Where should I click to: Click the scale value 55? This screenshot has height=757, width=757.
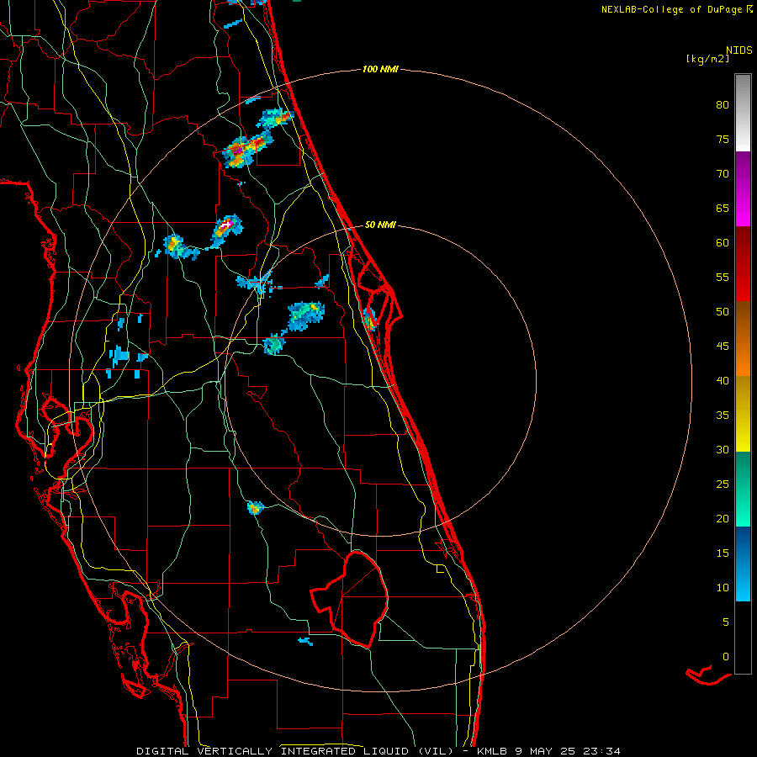point(723,278)
